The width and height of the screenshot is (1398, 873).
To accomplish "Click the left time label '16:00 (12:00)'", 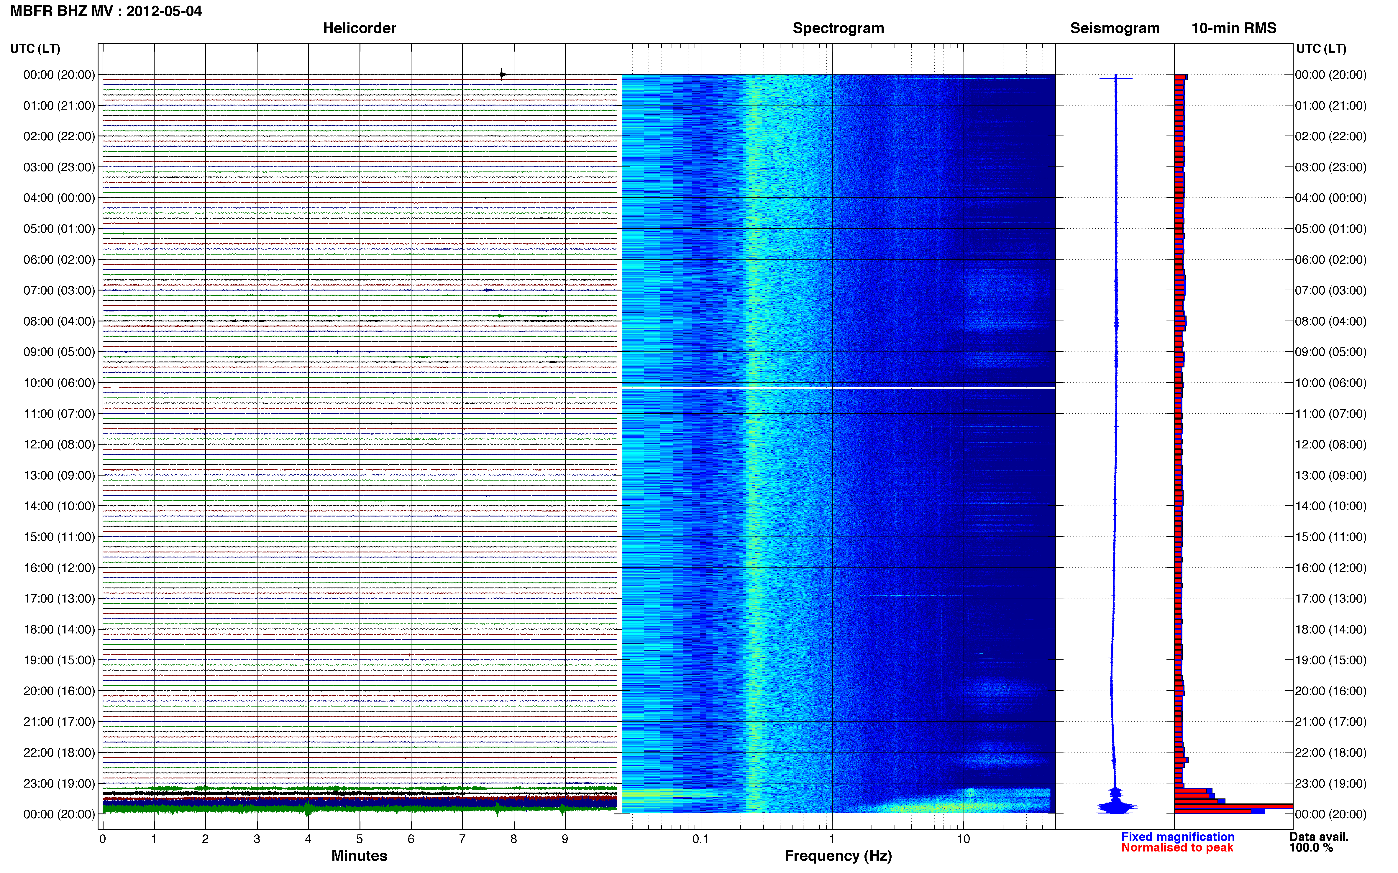I will click(59, 567).
